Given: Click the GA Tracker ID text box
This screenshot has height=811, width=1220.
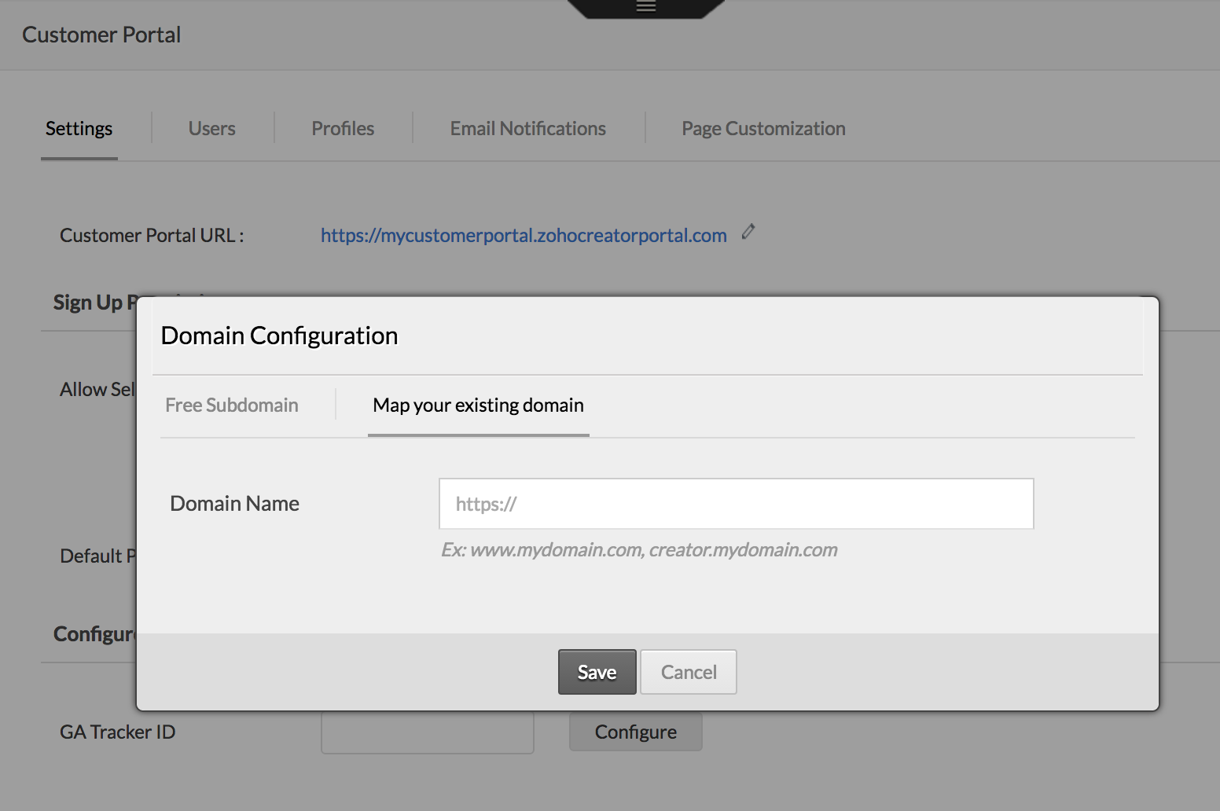Looking at the screenshot, I should 428,733.
